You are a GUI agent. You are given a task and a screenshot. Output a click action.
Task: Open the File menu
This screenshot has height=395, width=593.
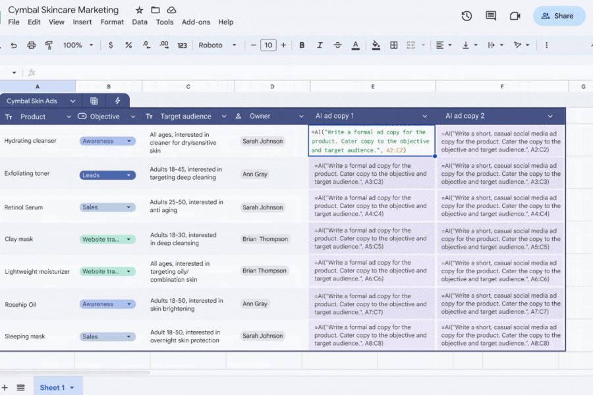(14, 22)
